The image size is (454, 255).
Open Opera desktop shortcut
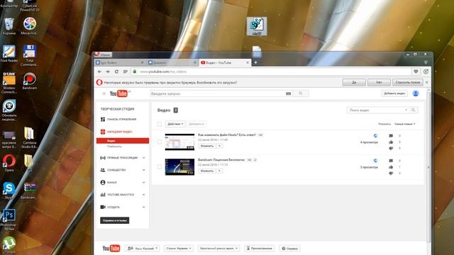9,163
